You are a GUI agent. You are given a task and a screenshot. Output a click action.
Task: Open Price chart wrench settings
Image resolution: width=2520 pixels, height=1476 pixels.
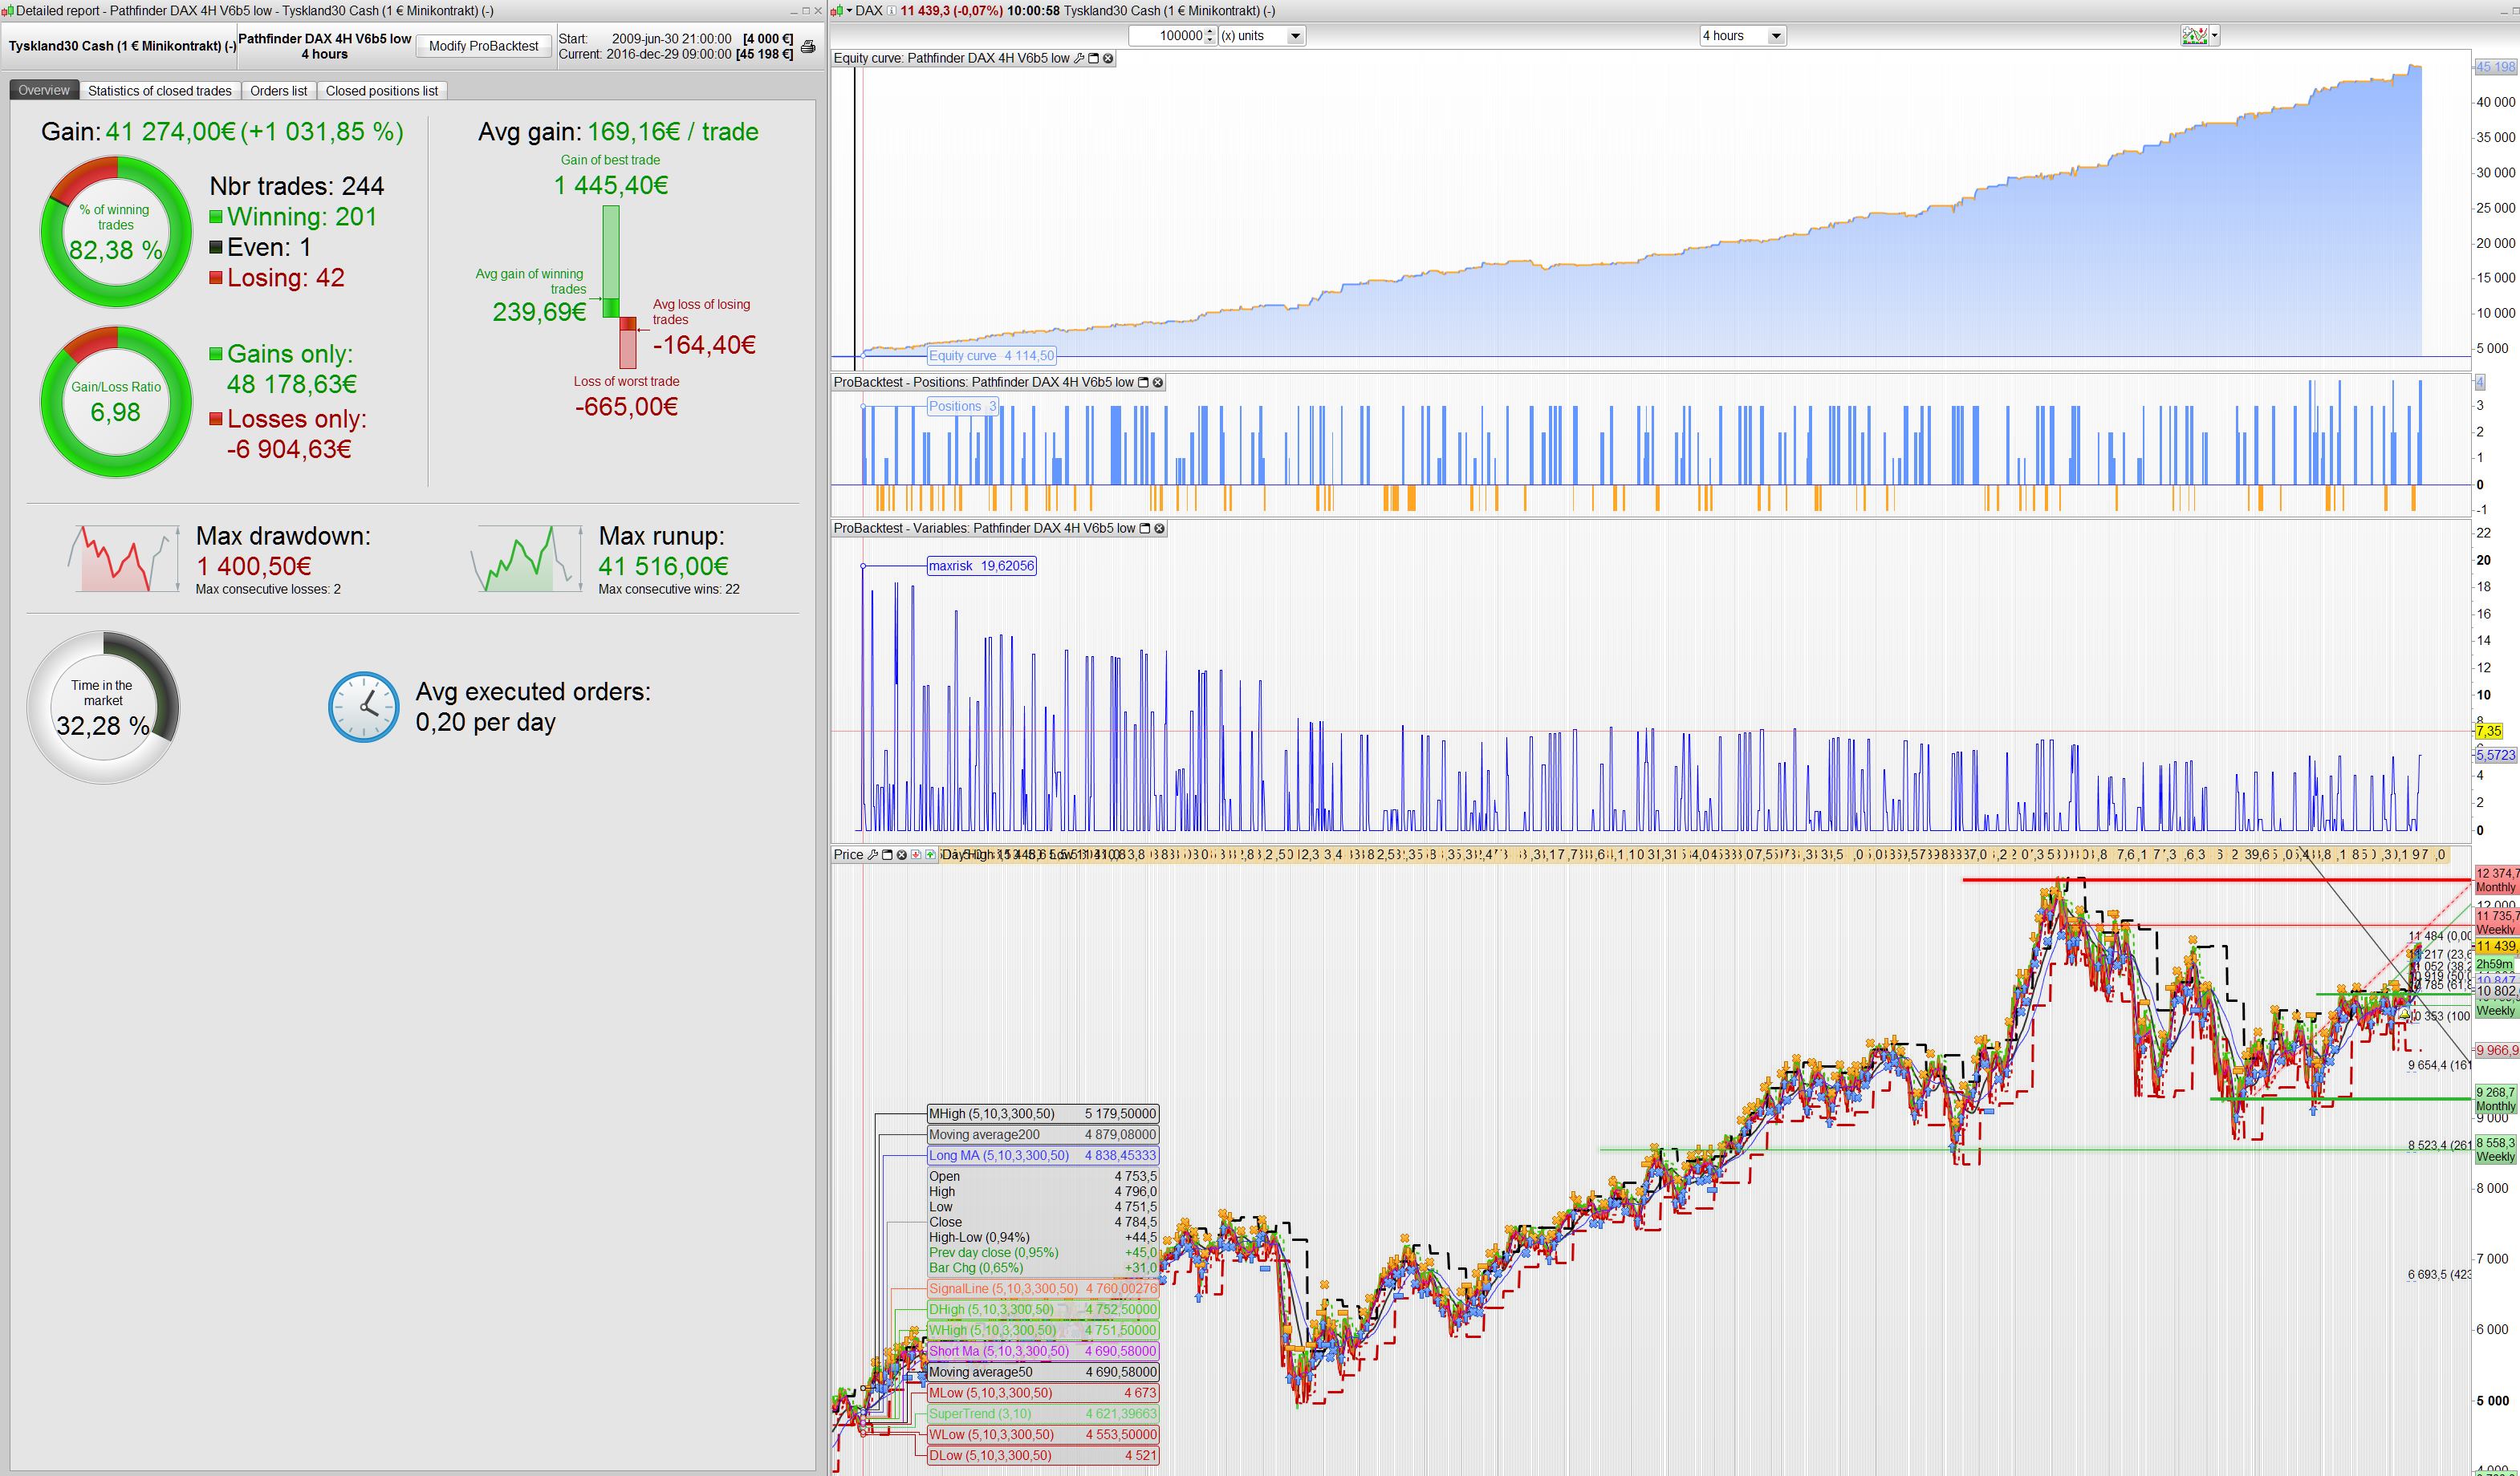[872, 854]
